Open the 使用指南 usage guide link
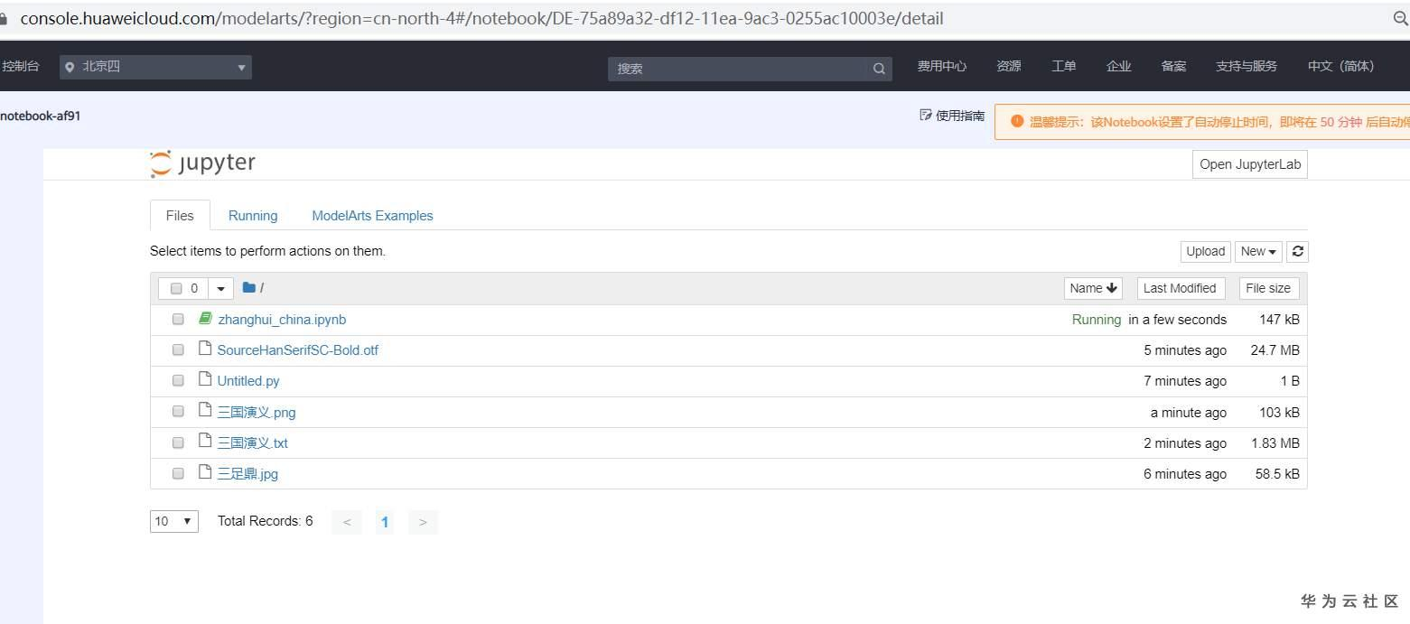 pos(952,116)
